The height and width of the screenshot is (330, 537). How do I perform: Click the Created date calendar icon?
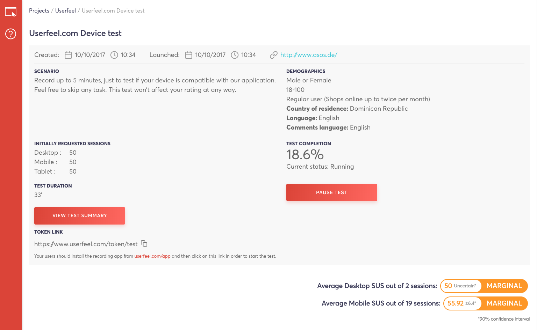(68, 55)
